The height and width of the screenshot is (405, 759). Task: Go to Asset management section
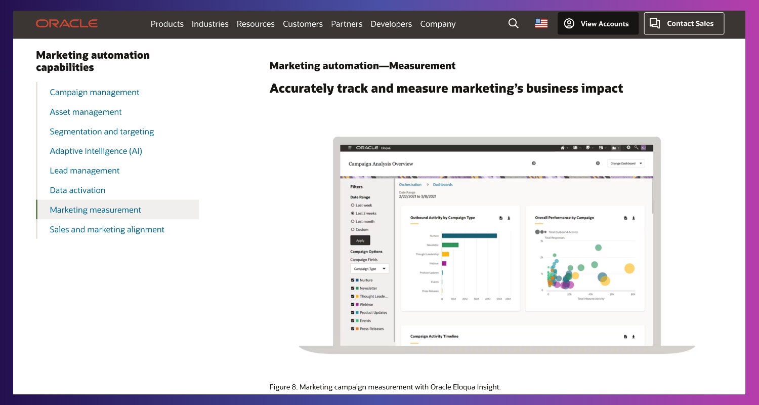coord(86,112)
